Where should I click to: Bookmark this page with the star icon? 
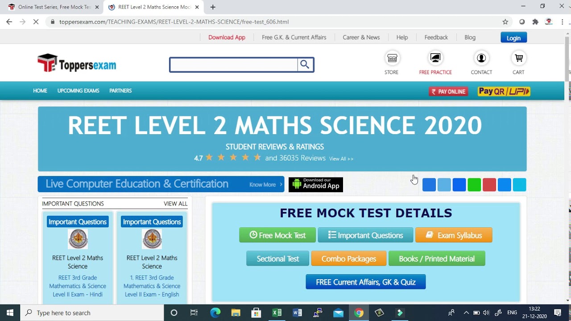505,22
